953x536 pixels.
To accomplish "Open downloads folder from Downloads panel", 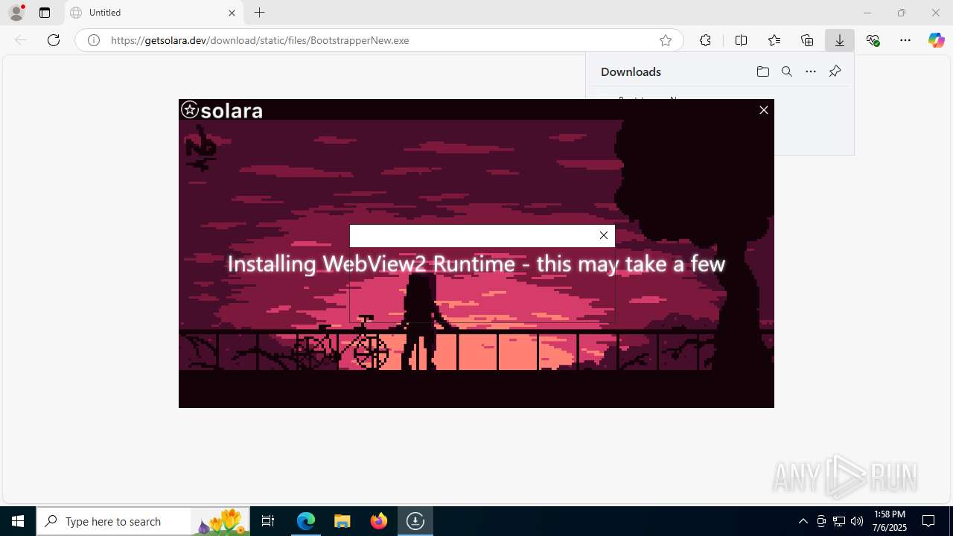I will [x=762, y=71].
